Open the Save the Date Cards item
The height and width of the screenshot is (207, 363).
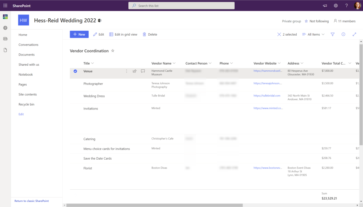point(97,158)
